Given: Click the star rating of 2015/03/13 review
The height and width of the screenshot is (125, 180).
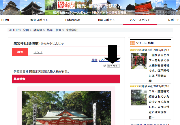Looking at the screenshot, I should tap(135, 50).
